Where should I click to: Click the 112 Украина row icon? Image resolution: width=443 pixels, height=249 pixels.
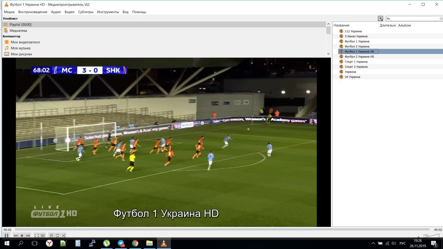click(x=341, y=31)
